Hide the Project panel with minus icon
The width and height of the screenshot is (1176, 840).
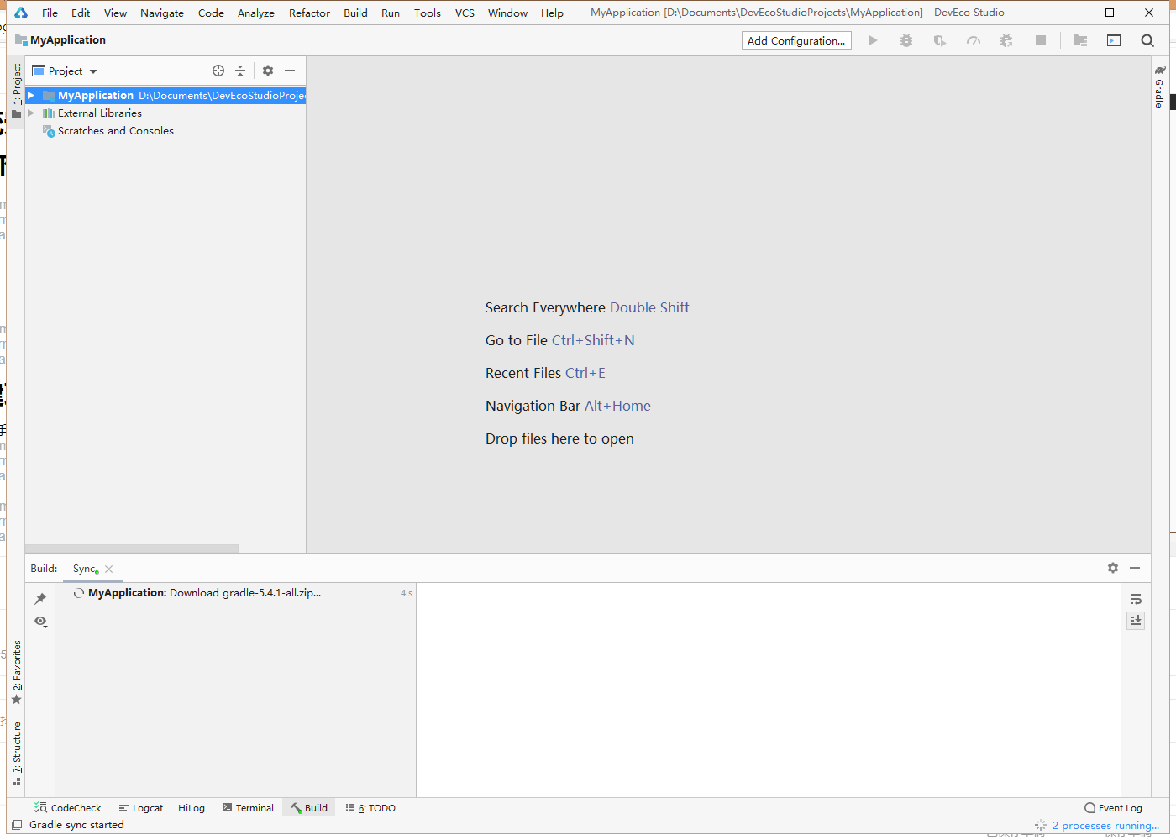point(290,71)
